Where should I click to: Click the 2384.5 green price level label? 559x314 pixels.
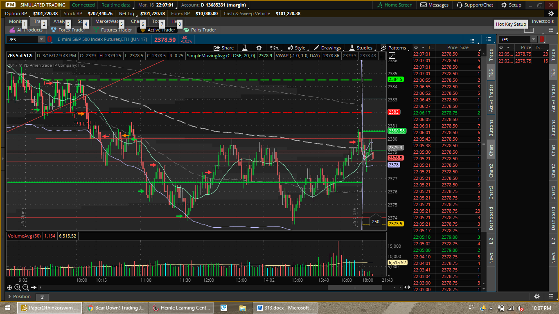click(x=396, y=79)
